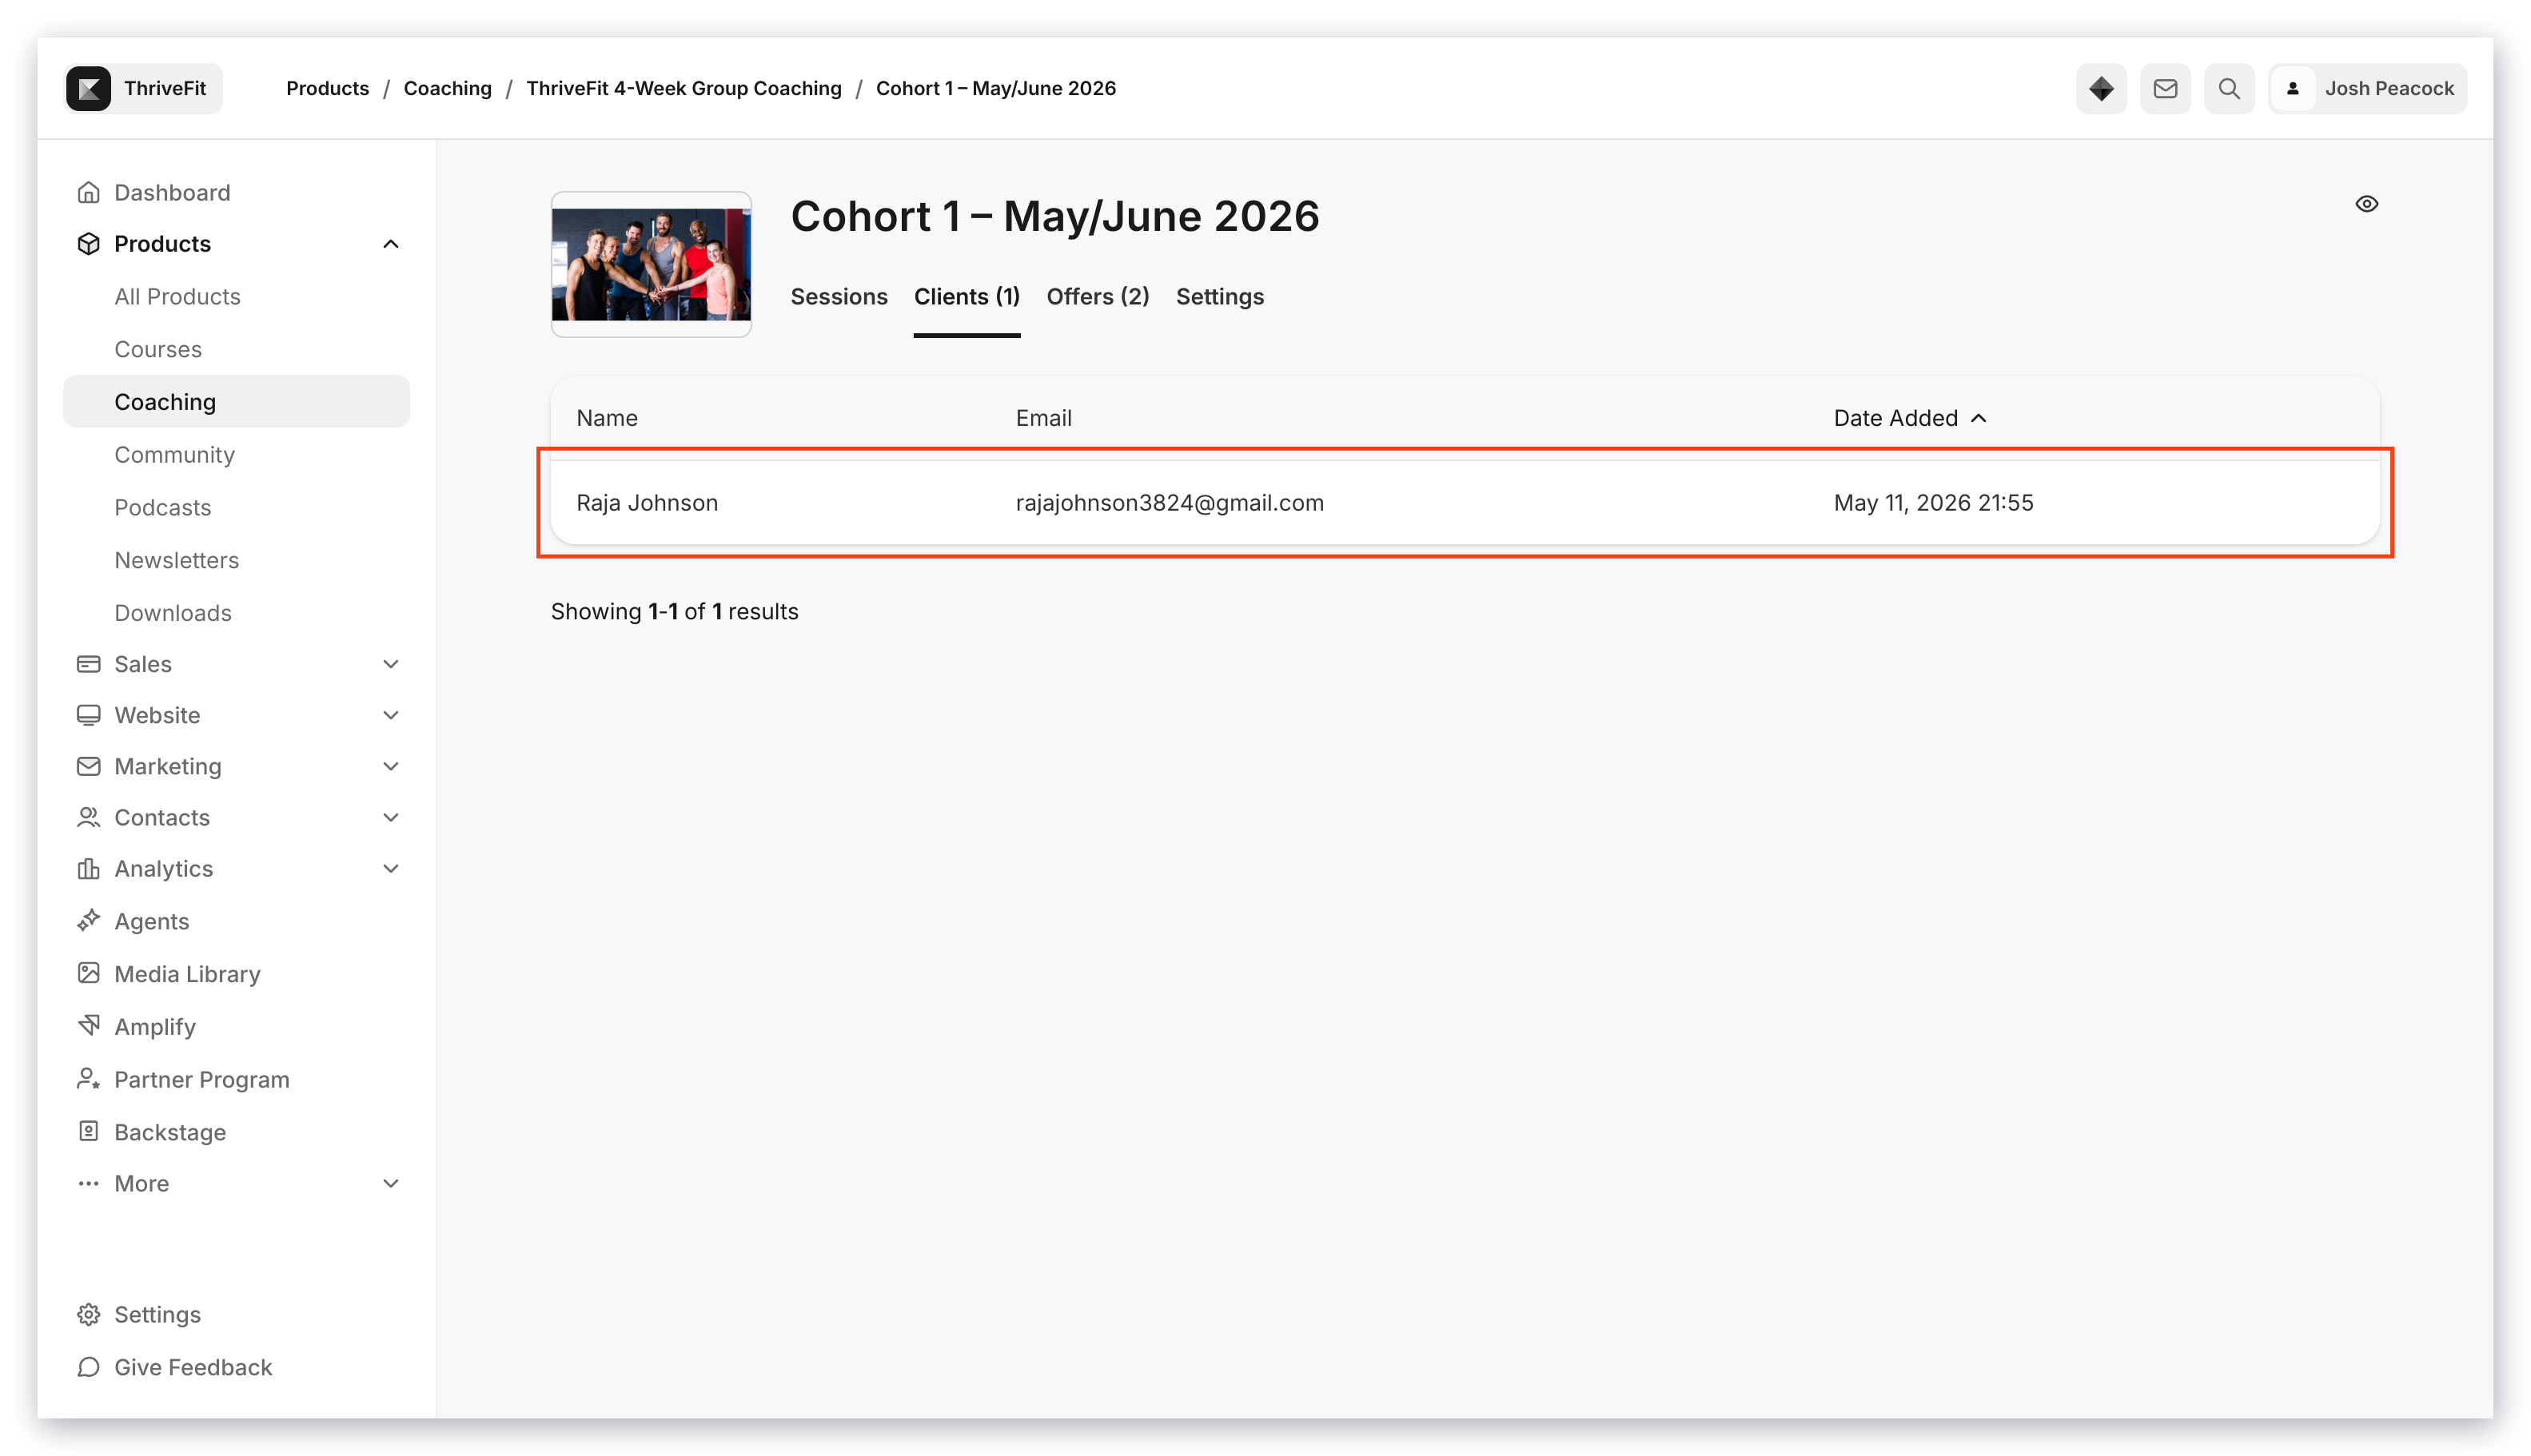Expand the More section chevron
2531x1456 pixels.
(390, 1183)
